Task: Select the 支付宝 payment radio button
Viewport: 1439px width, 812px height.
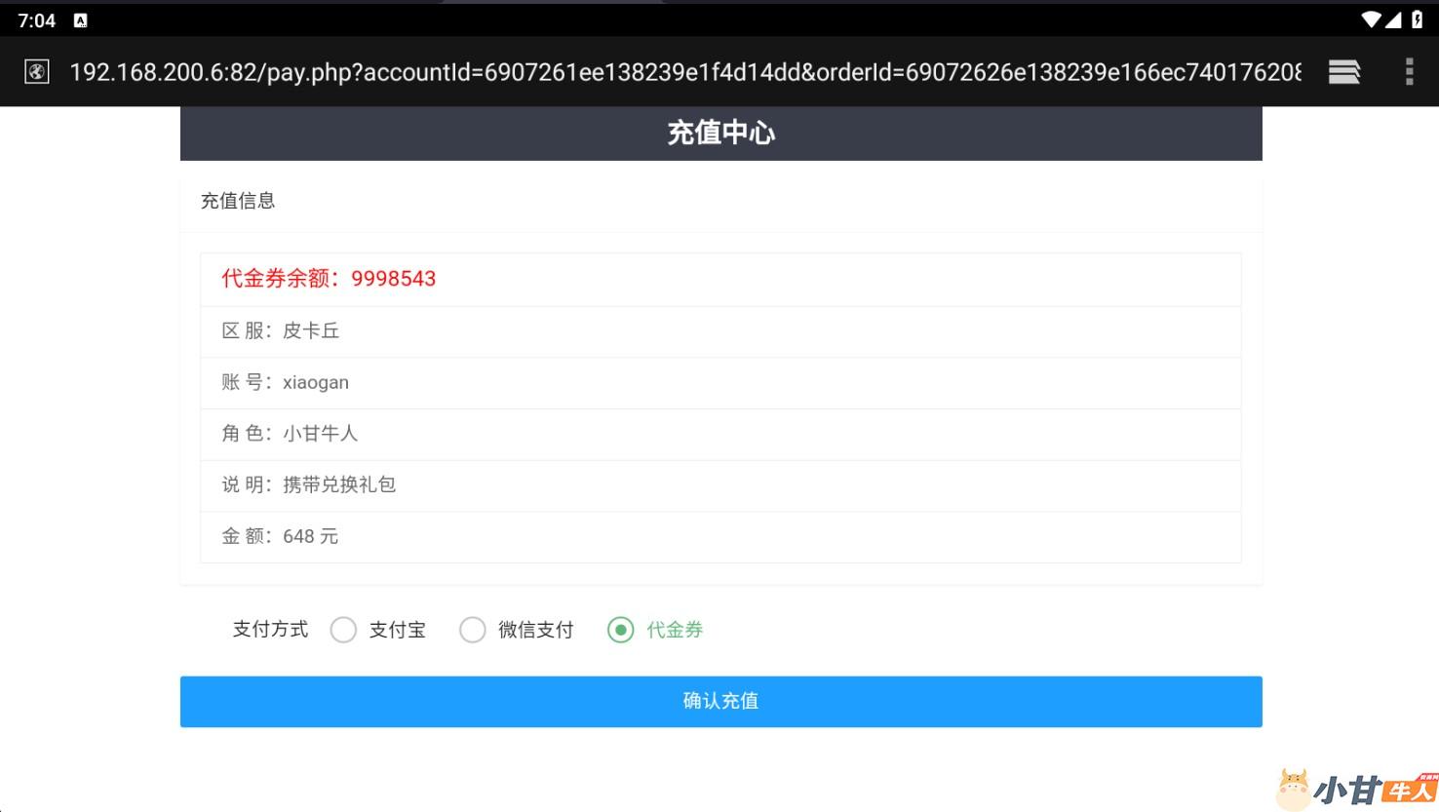Action: click(343, 630)
